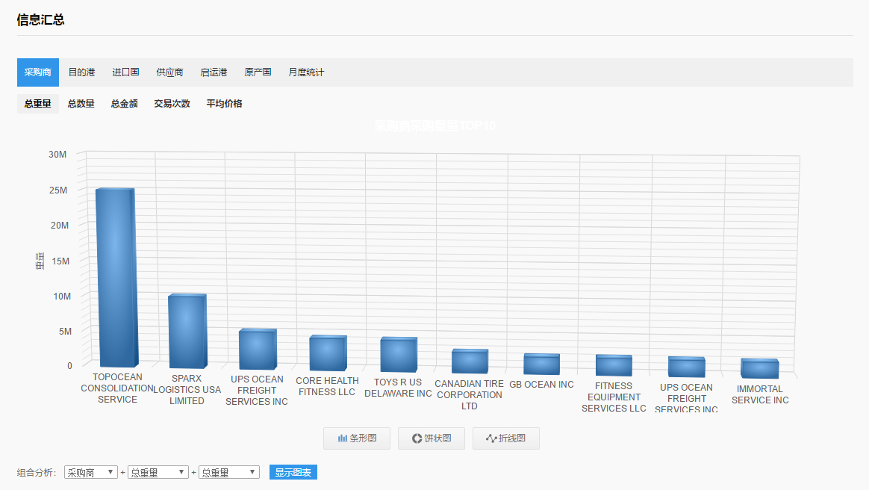Switch metric to 总金额
Image resolution: width=869 pixels, height=490 pixels.
[124, 104]
